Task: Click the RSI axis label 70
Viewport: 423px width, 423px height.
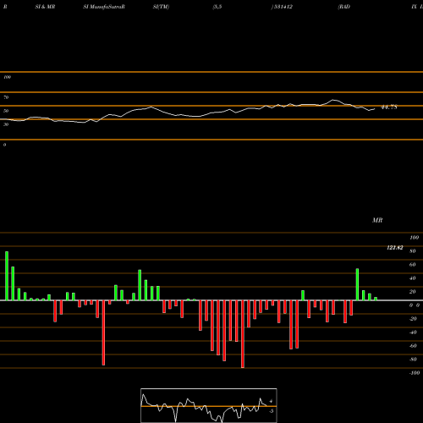Action: [x=6, y=97]
